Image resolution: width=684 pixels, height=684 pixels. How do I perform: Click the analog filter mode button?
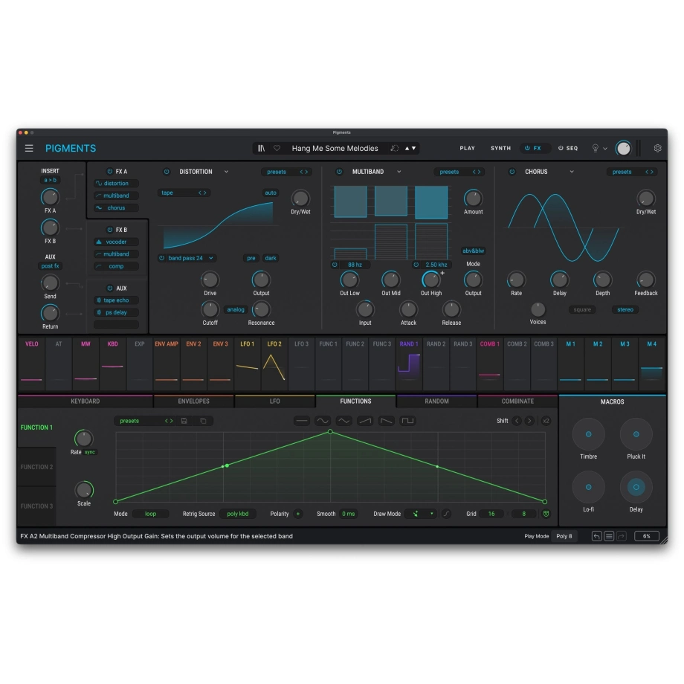coord(236,310)
